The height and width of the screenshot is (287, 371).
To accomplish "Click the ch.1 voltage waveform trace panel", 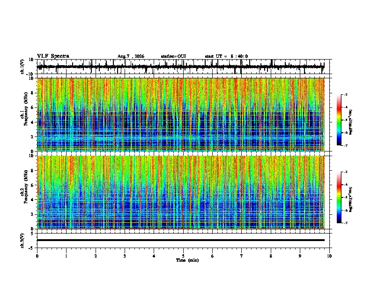I will point(183,67).
